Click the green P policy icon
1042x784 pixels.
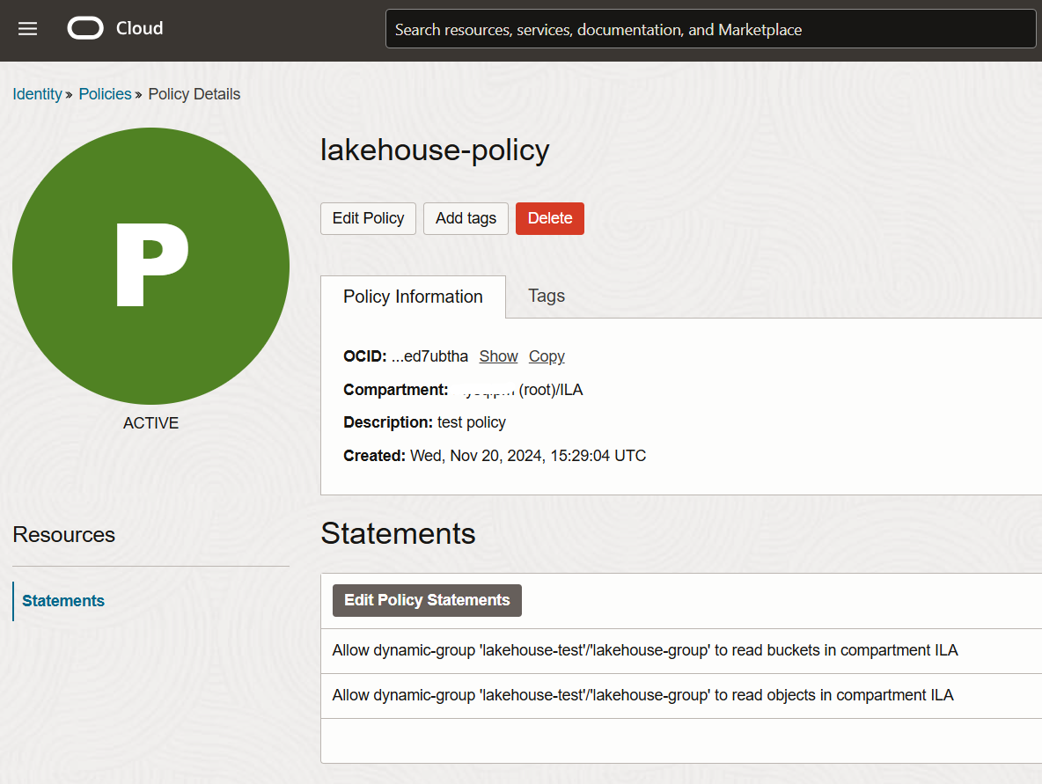(150, 266)
